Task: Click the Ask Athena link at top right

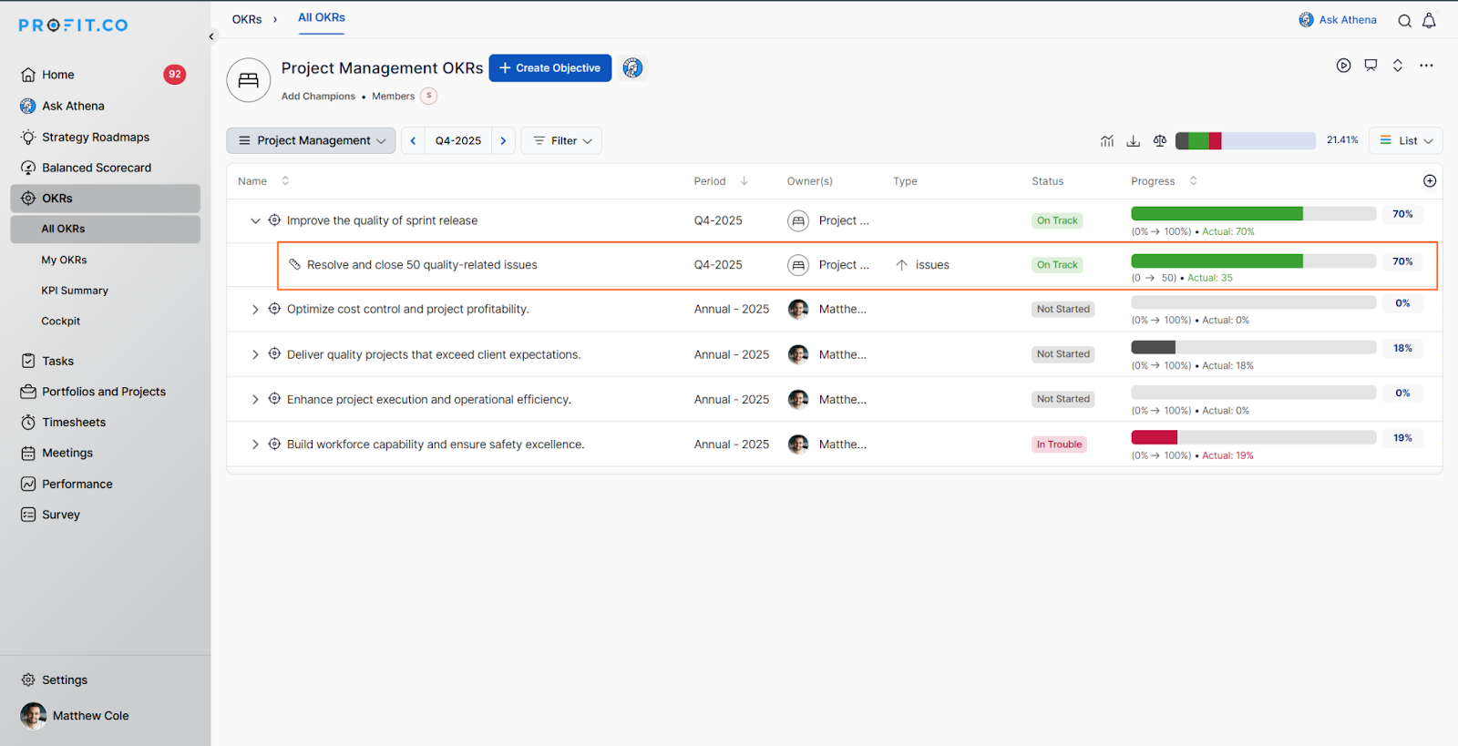Action: [1338, 20]
